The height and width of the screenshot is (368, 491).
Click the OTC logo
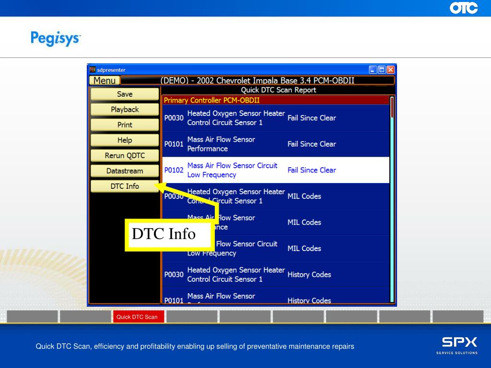click(464, 8)
